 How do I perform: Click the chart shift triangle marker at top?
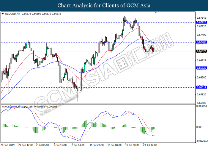pyautogui.click(x=156, y=12)
